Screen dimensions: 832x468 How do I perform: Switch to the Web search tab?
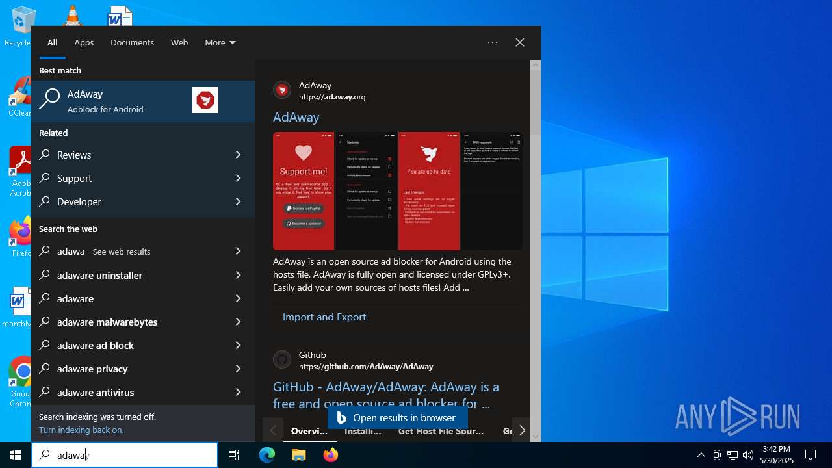(179, 42)
